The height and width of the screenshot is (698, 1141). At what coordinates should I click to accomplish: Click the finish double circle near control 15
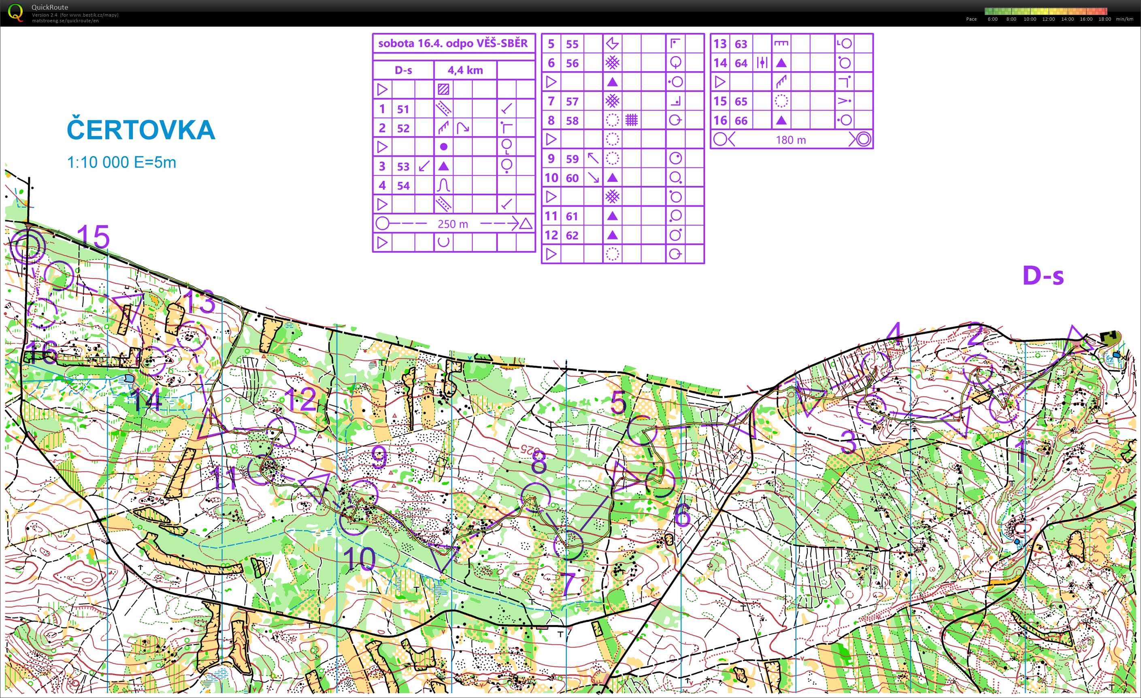tap(27, 246)
